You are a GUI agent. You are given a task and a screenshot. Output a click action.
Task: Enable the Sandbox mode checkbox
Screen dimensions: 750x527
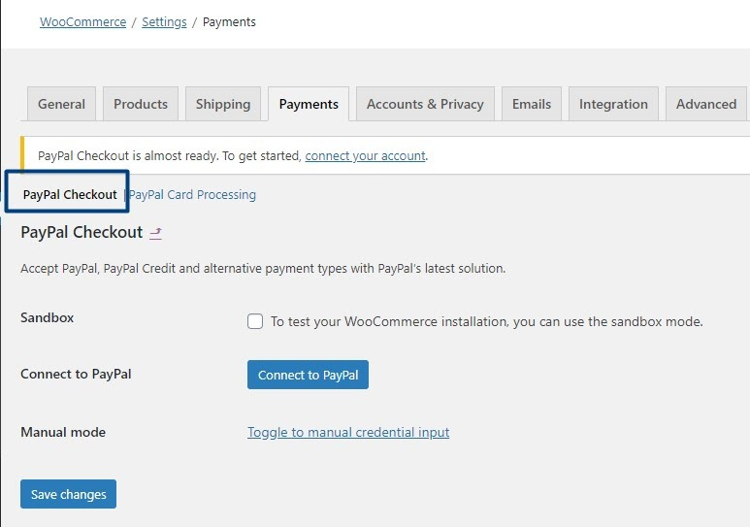point(255,321)
